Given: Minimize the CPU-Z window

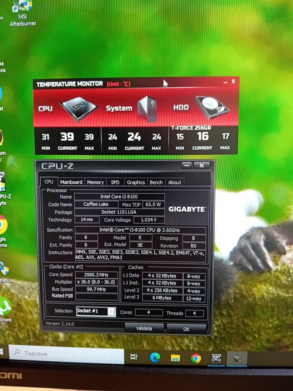Looking at the screenshot, I should tap(186, 165).
